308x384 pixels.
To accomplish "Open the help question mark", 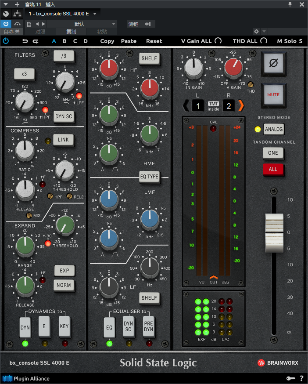I will pyautogui.click(x=302, y=378).
